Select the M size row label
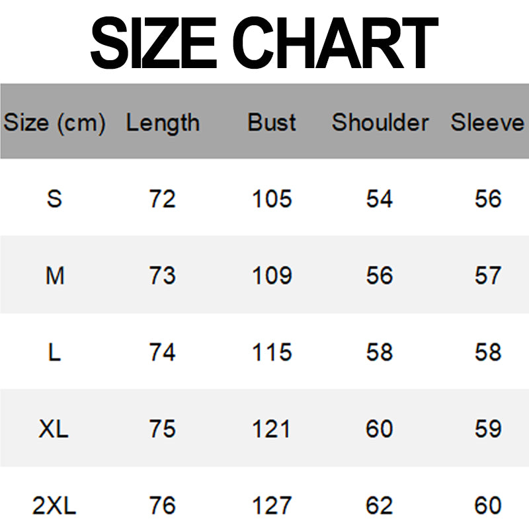 click(55, 276)
